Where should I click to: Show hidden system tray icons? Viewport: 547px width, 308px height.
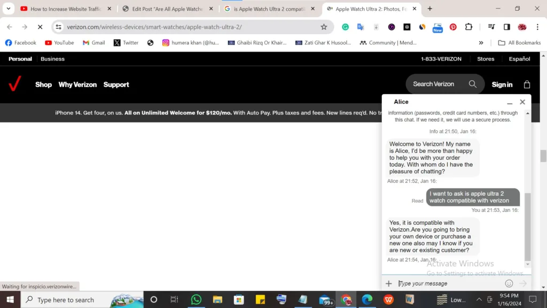point(479,299)
